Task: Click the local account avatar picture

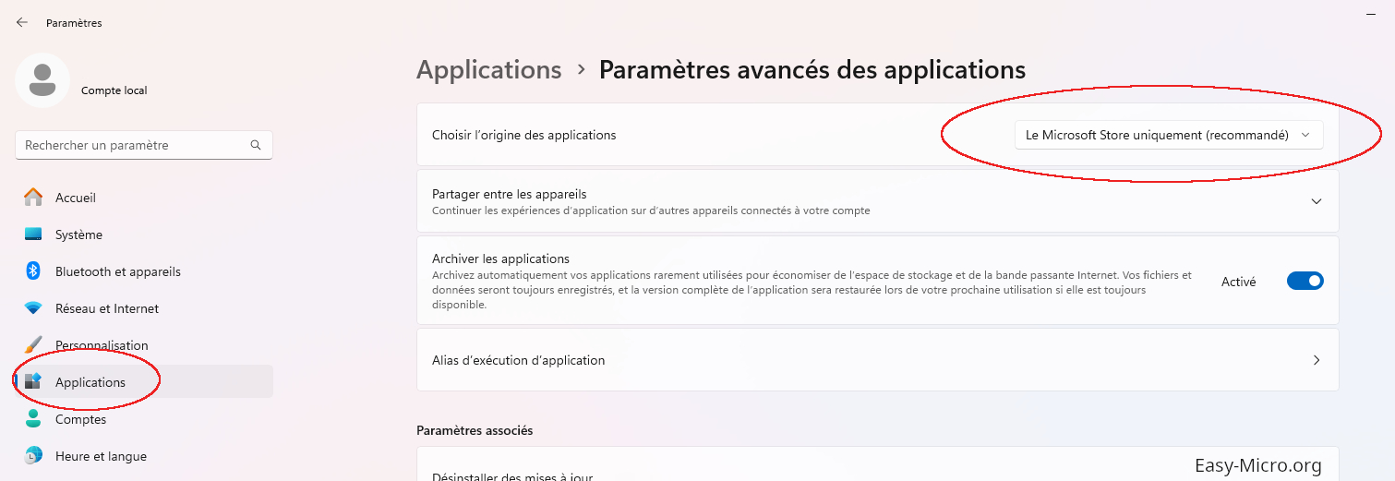Action: click(x=42, y=80)
